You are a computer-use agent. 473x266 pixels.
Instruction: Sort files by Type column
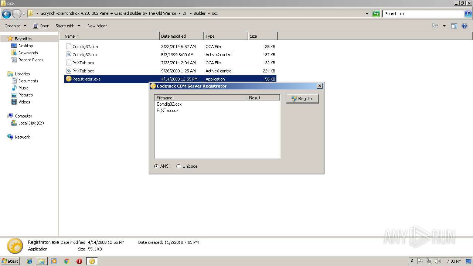[226, 36]
